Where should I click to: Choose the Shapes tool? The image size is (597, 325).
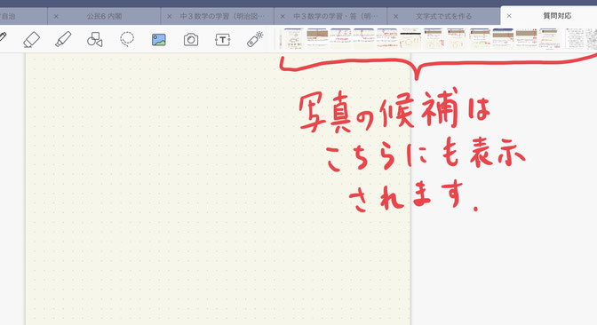(95, 40)
